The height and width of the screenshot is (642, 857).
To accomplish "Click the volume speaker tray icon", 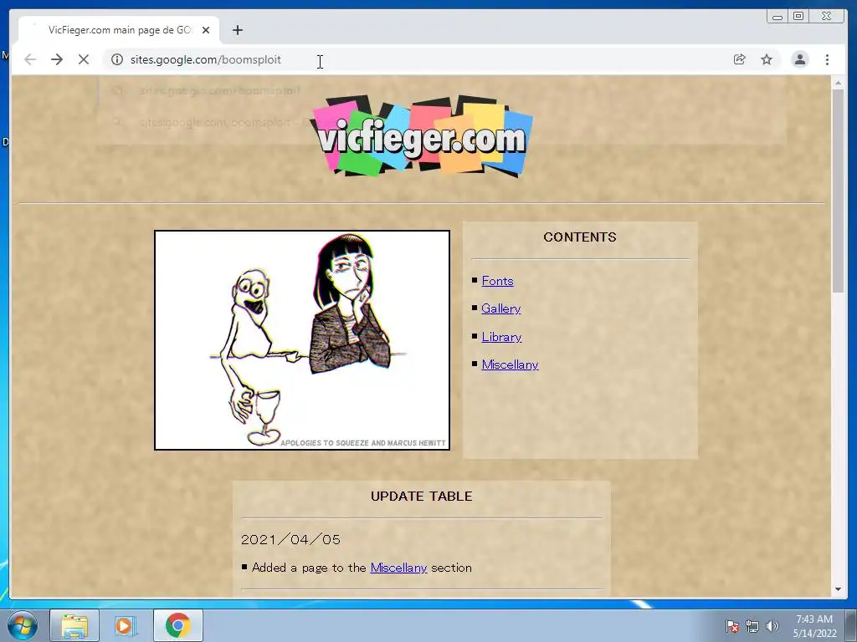I will (x=772, y=626).
